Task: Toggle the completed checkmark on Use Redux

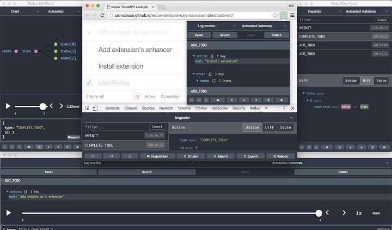Action: pyautogui.click(x=89, y=82)
